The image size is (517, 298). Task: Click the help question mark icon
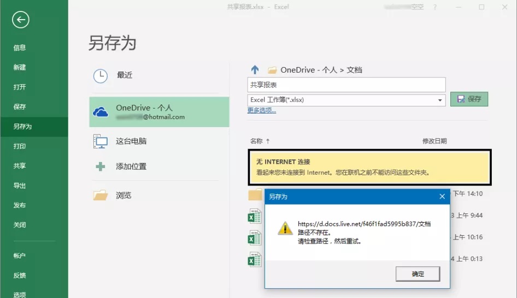(435, 7)
